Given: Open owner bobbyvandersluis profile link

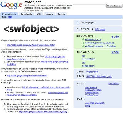Looking at the screenshot, I should point(93,90).
